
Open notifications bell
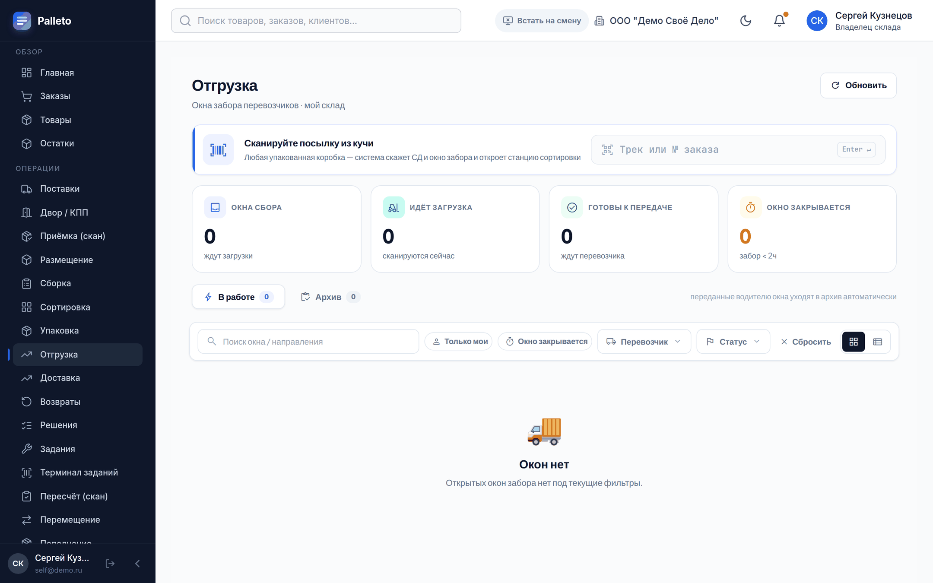(x=779, y=21)
